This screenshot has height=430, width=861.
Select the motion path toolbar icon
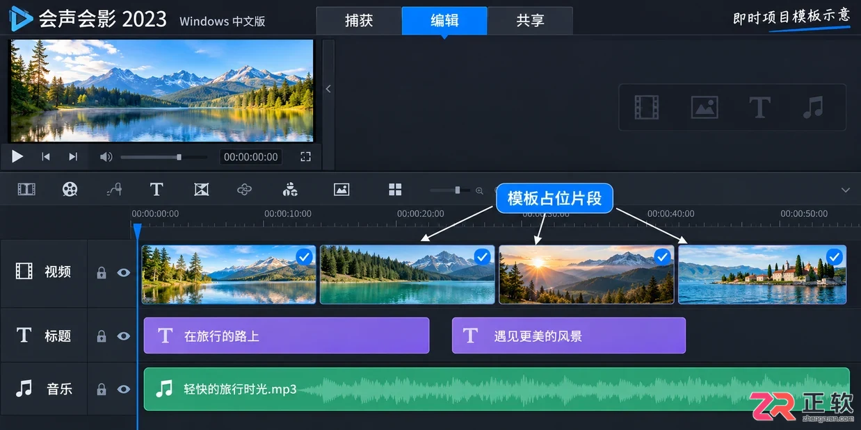tap(114, 190)
